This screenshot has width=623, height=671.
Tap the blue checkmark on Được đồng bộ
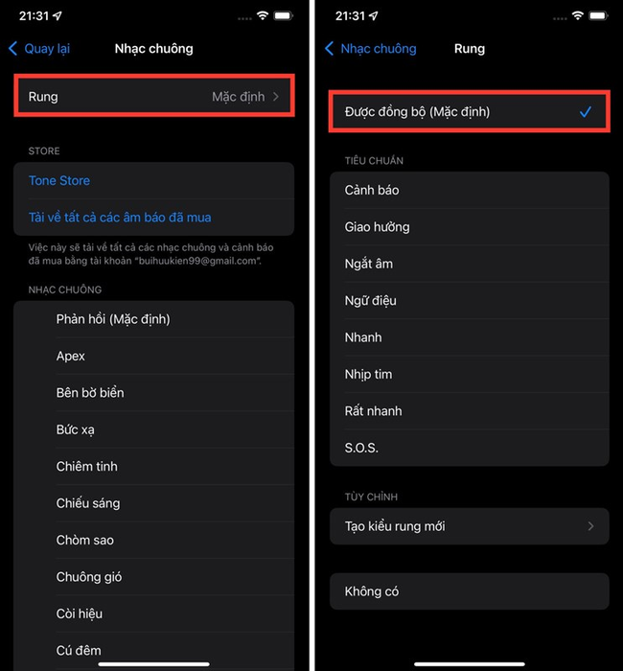point(586,112)
